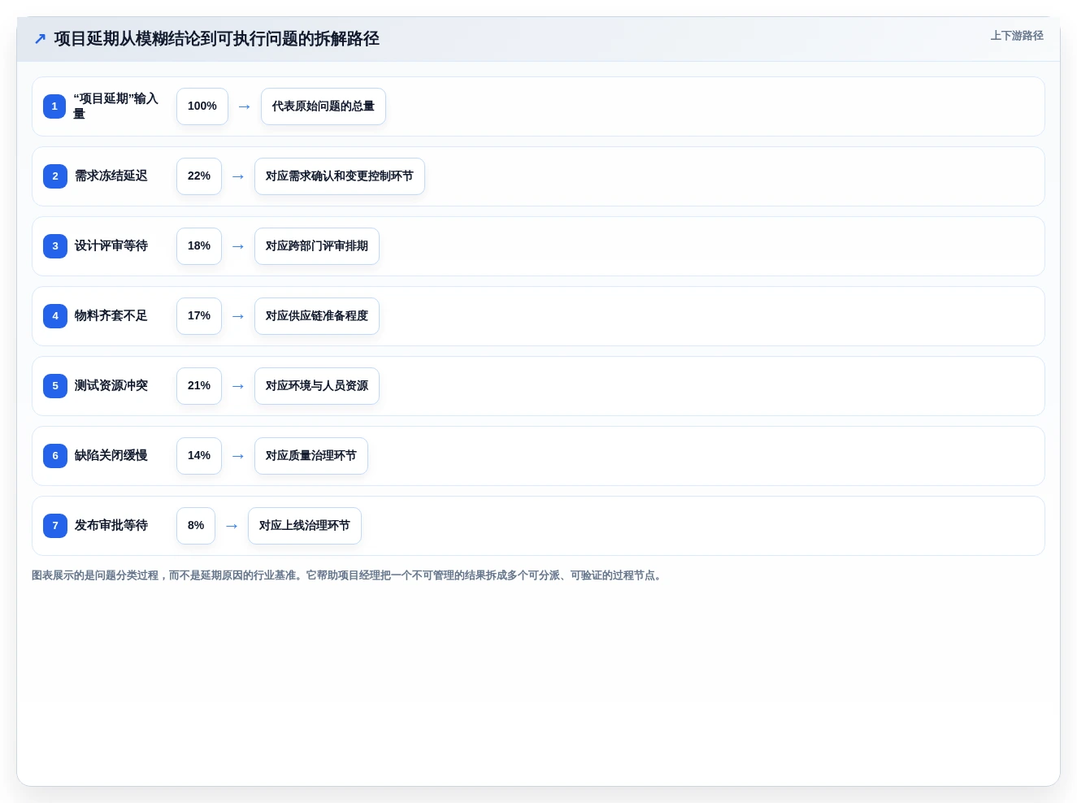Screen dimensions: 1077x803
Task: Click the 设计评审等待 row label
Action: [111, 246]
